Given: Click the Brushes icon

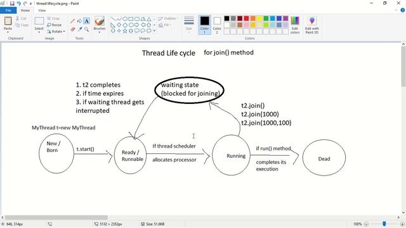Looking at the screenshot, I should point(100,21).
